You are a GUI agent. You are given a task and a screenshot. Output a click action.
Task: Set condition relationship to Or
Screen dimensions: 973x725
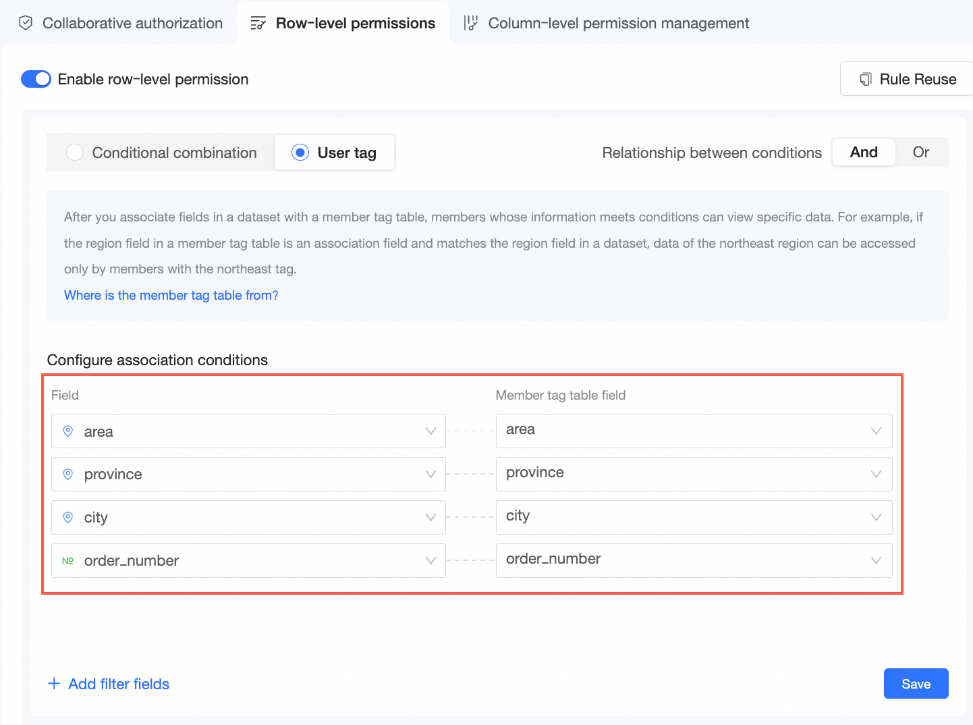click(920, 153)
